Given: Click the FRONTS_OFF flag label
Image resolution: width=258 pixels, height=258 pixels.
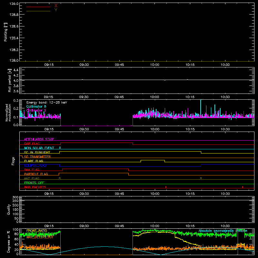Looking at the screenshot, I should pyautogui.click(x=34, y=183).
